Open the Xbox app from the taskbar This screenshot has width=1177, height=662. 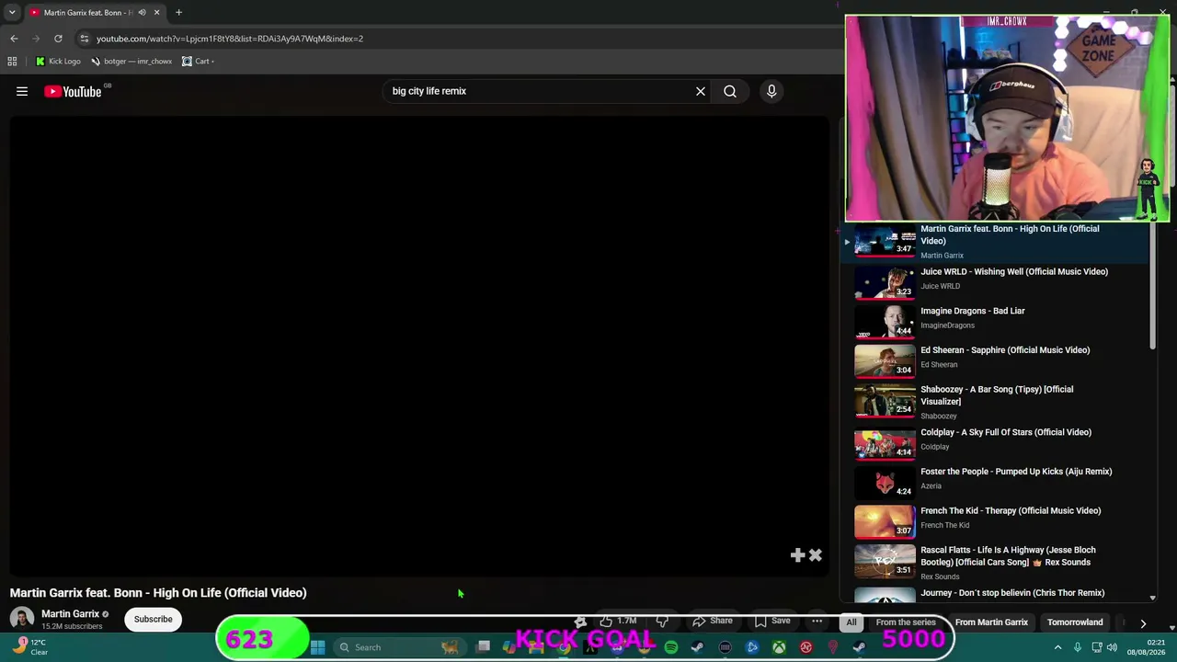click(x=779, y=647)
